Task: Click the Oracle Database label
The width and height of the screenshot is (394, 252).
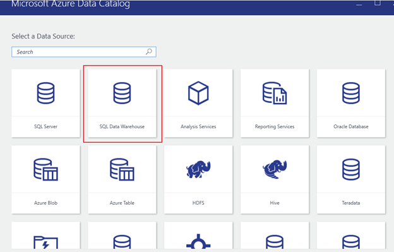Action: point(351,126)
